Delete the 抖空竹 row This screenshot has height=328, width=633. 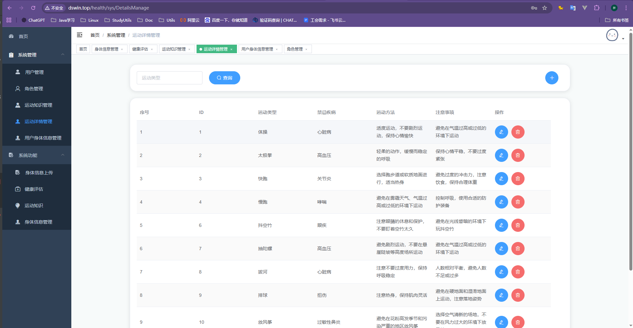click(518, 225)
